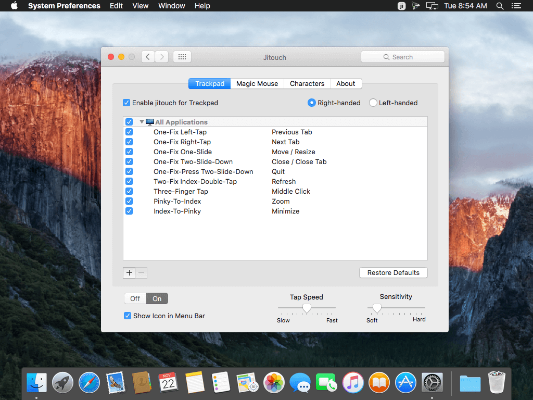Click the cursor-shaped menu bar icon
The width and height of the screenshot is (533, 400).
(x=416, y=6)
